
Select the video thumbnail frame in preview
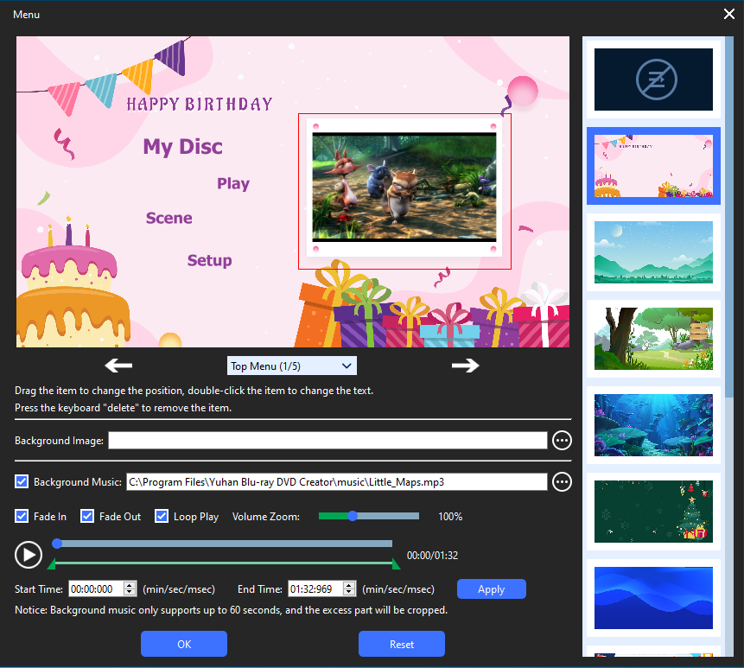point(404,191)
